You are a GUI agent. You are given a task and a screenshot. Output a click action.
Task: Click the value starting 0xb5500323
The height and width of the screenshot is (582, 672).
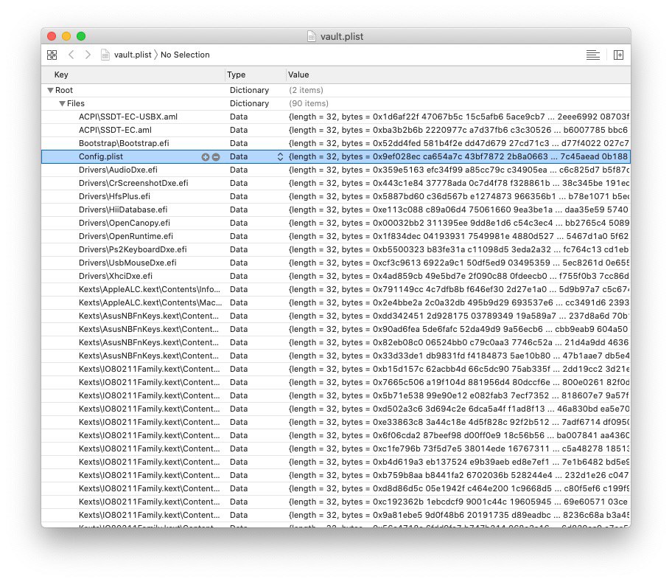[x=458, y=249]
